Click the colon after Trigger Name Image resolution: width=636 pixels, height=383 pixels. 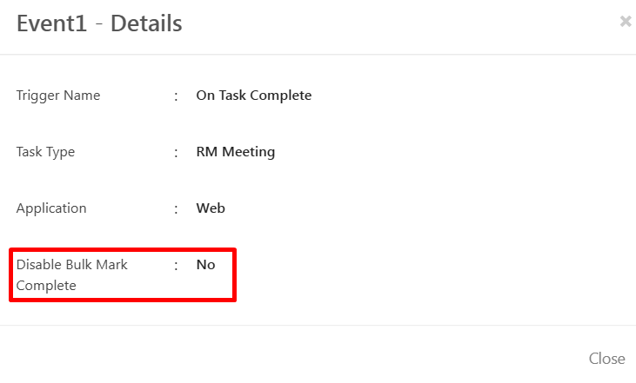tap(177, 96)
